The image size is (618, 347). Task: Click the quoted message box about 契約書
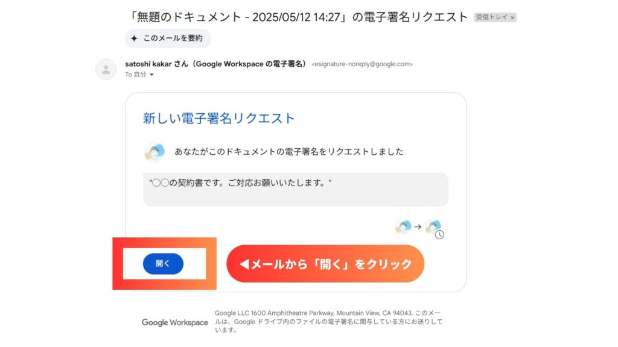(x=296, y=189)
